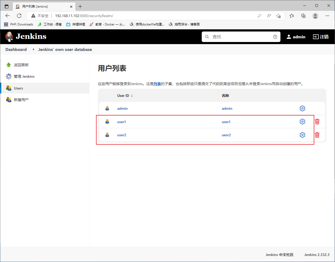The height and width of the screenshot is (262, 335).
Task: Click the 用户列表 page heading
Action: 112,68
